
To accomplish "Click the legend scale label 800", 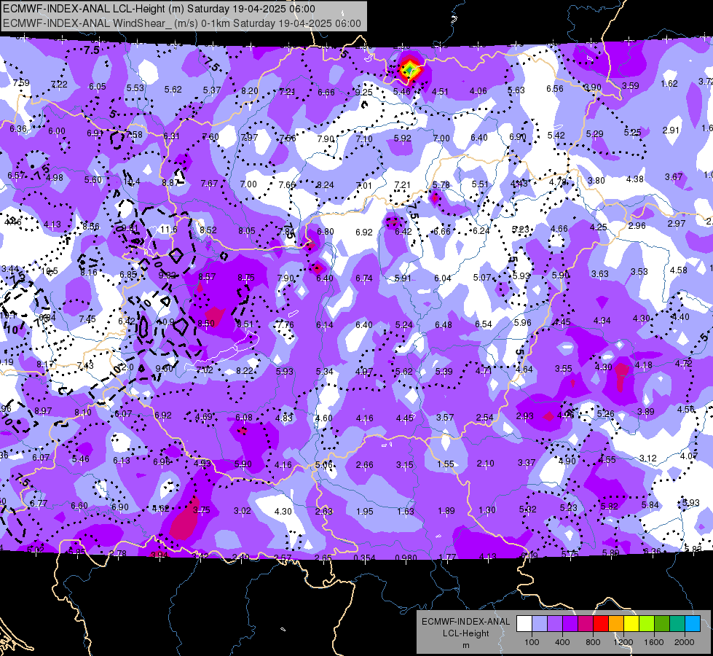I will [x=593, y=642].
